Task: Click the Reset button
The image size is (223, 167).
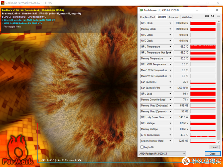Action: tap(214, 147)
